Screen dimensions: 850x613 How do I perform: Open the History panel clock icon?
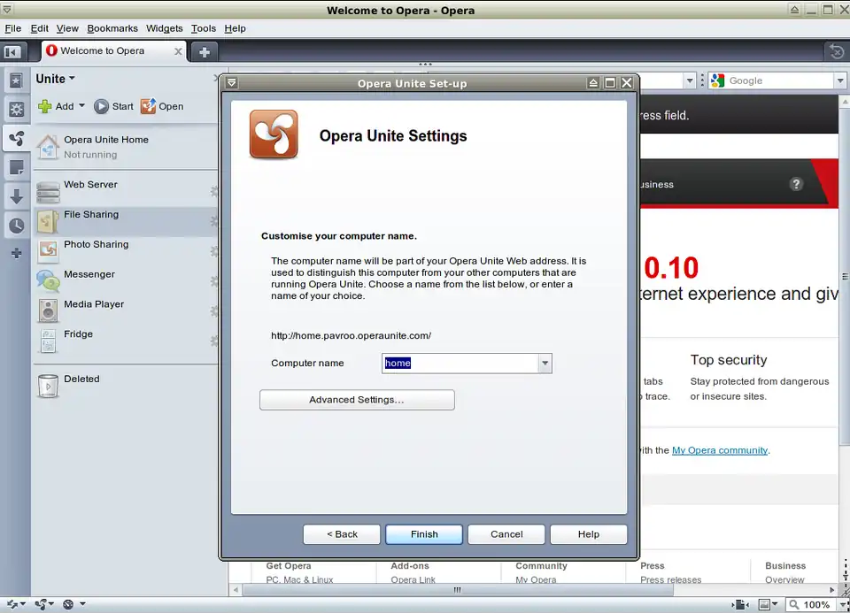coord(16,226)
